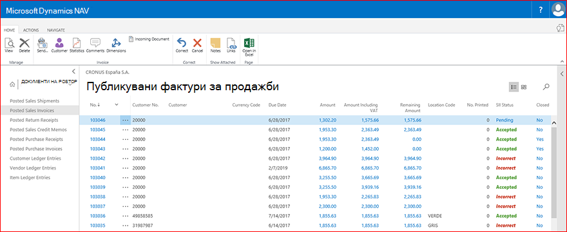Click Amount Including VAT 3,939.16
567x232 pixels.
[370, 187]
